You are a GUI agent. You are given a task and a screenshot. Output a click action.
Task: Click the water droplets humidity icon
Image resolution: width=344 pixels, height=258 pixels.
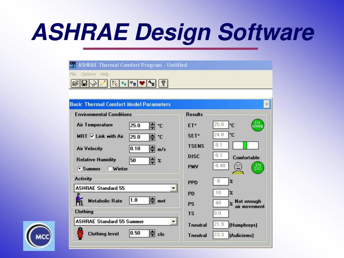pos(124,84)
